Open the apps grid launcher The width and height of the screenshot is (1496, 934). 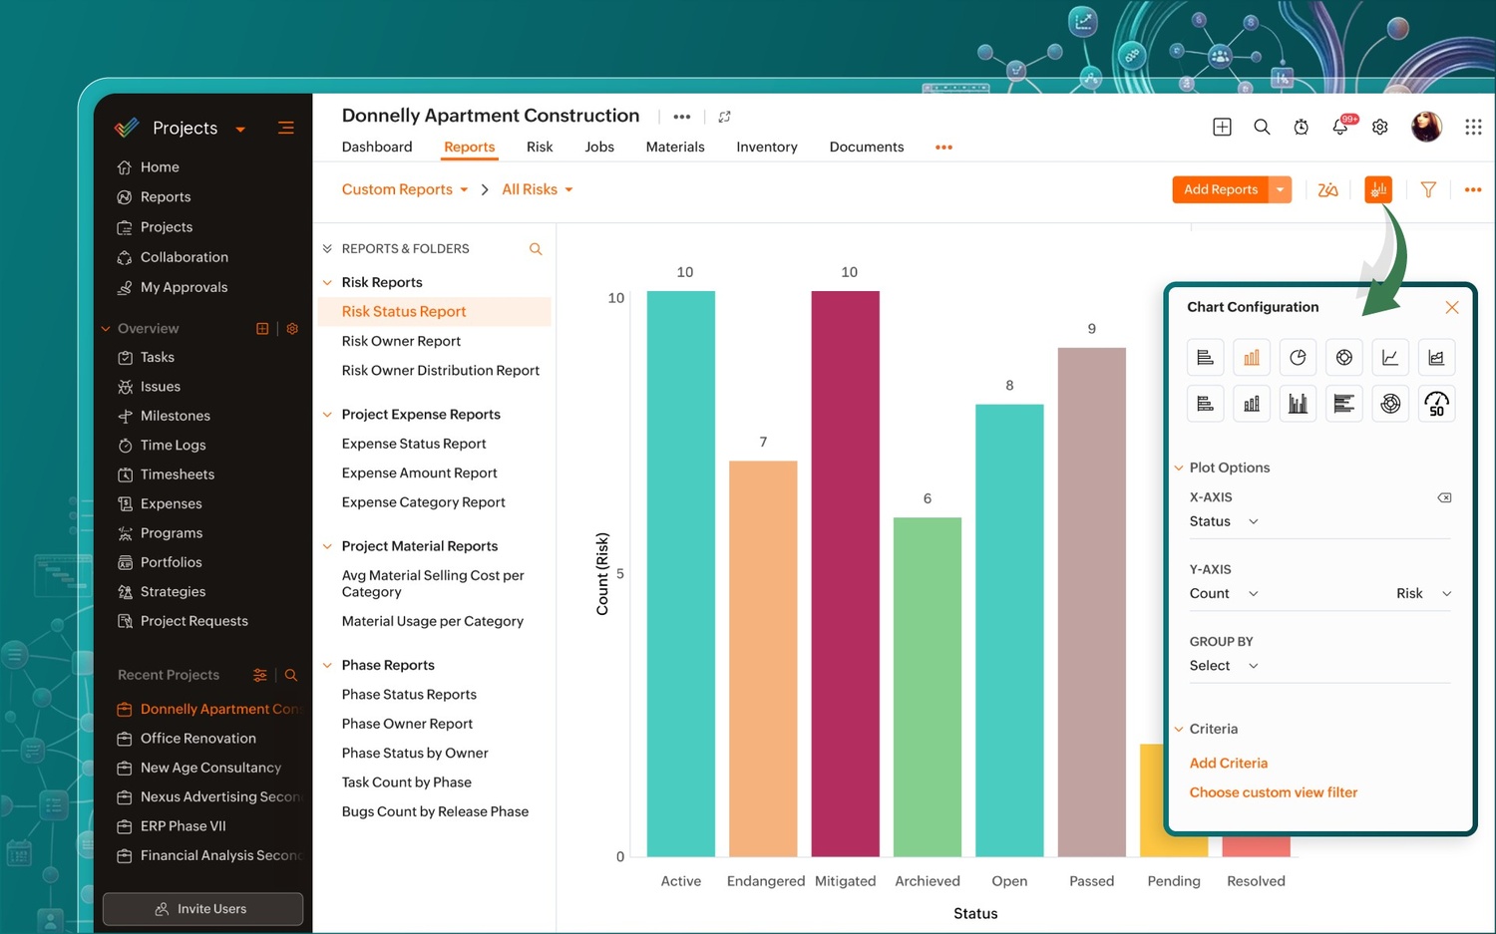(1473, 127)
